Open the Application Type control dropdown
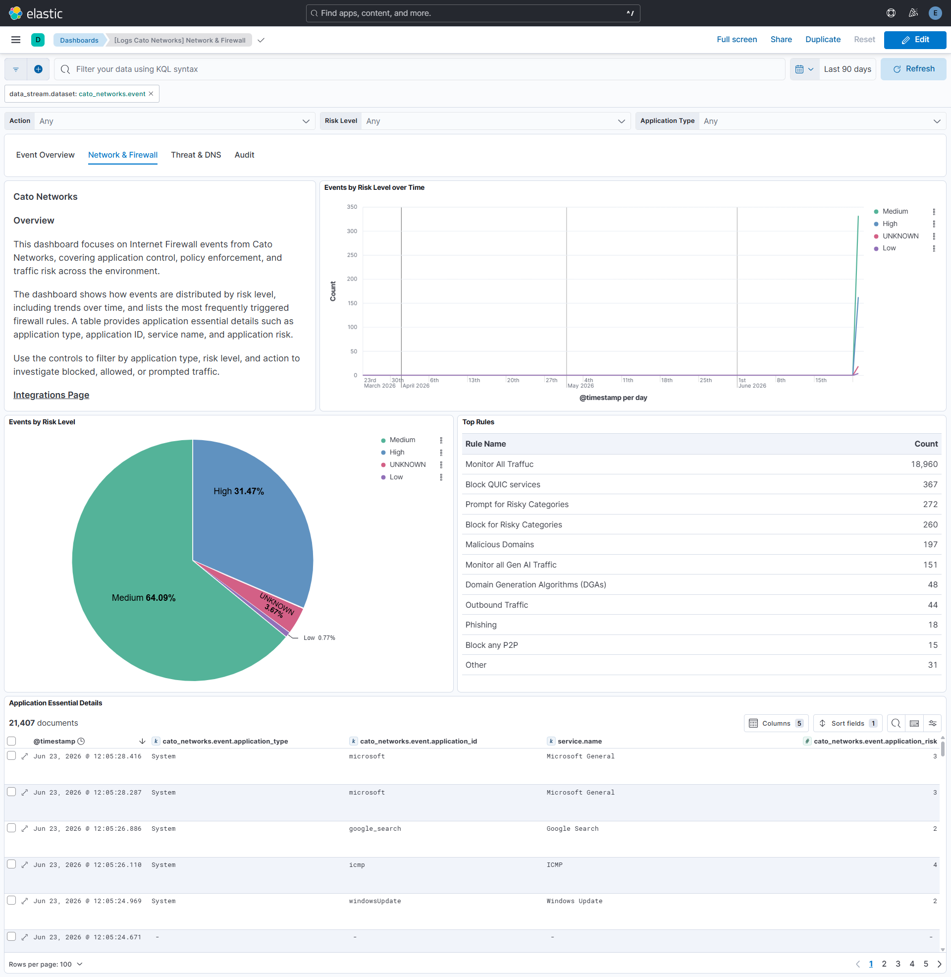The height and width of the screenshot is (977, 951). point(822,121)
